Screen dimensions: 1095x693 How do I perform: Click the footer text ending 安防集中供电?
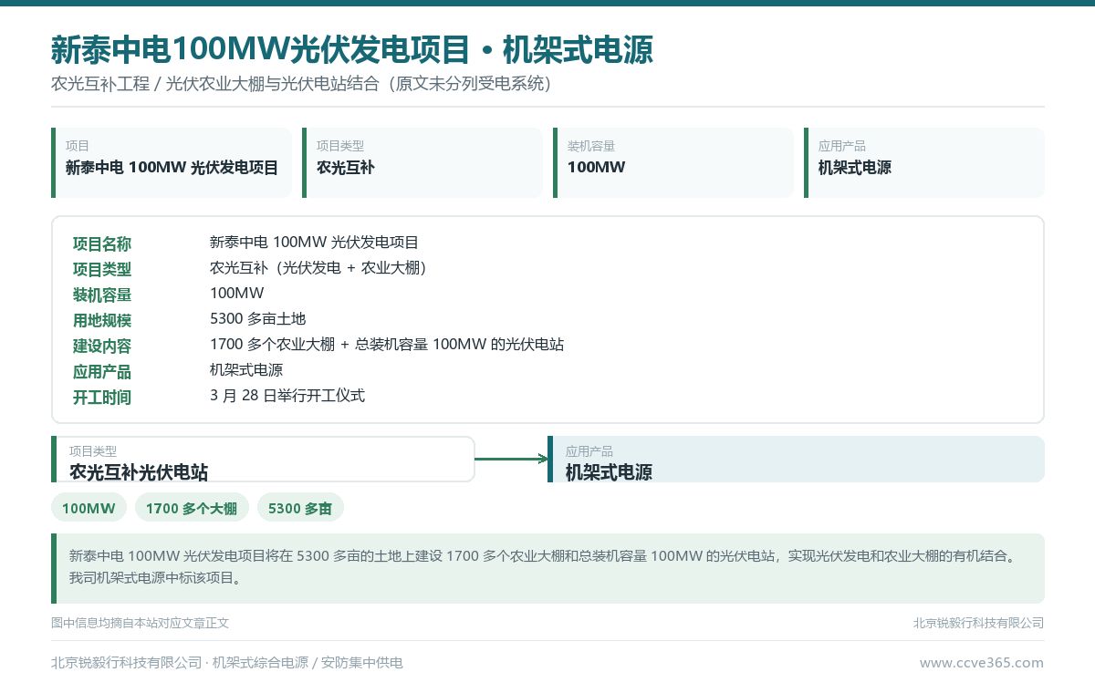pyautogui.click(x=227, y=663)
